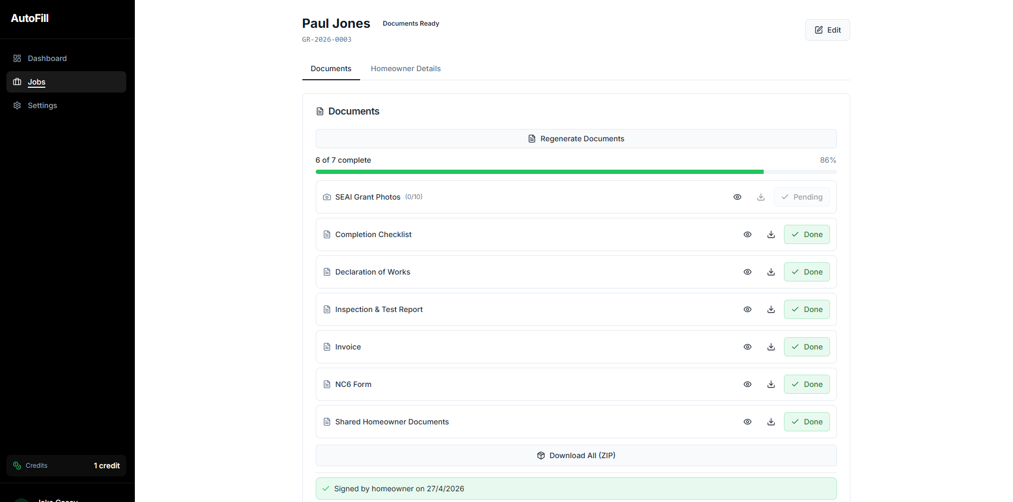The height and width of the screenshot is (502, 1013).
Task: Download SEAI Grant Photos
Action: 760,197
